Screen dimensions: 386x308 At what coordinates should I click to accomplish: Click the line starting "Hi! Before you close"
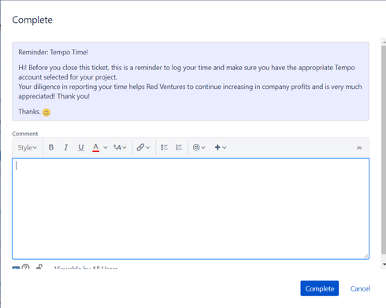(187, 68)
